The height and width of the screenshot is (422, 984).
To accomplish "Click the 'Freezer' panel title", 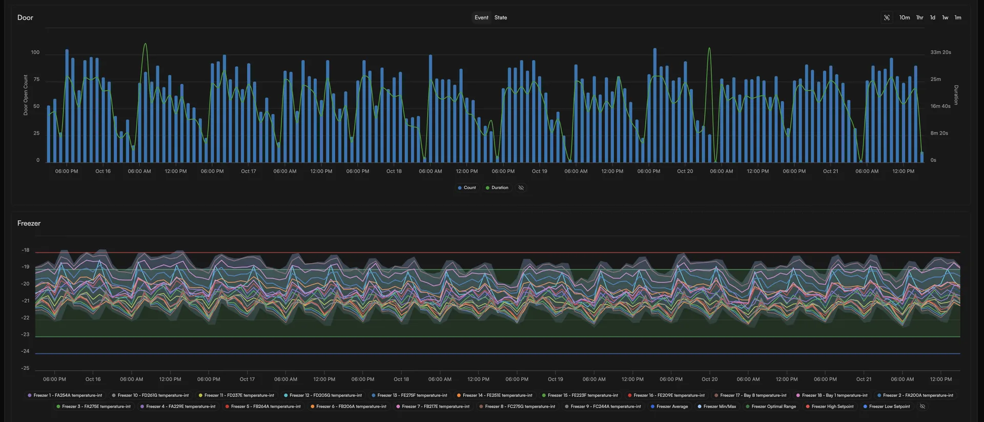I will tap(29, 223).
